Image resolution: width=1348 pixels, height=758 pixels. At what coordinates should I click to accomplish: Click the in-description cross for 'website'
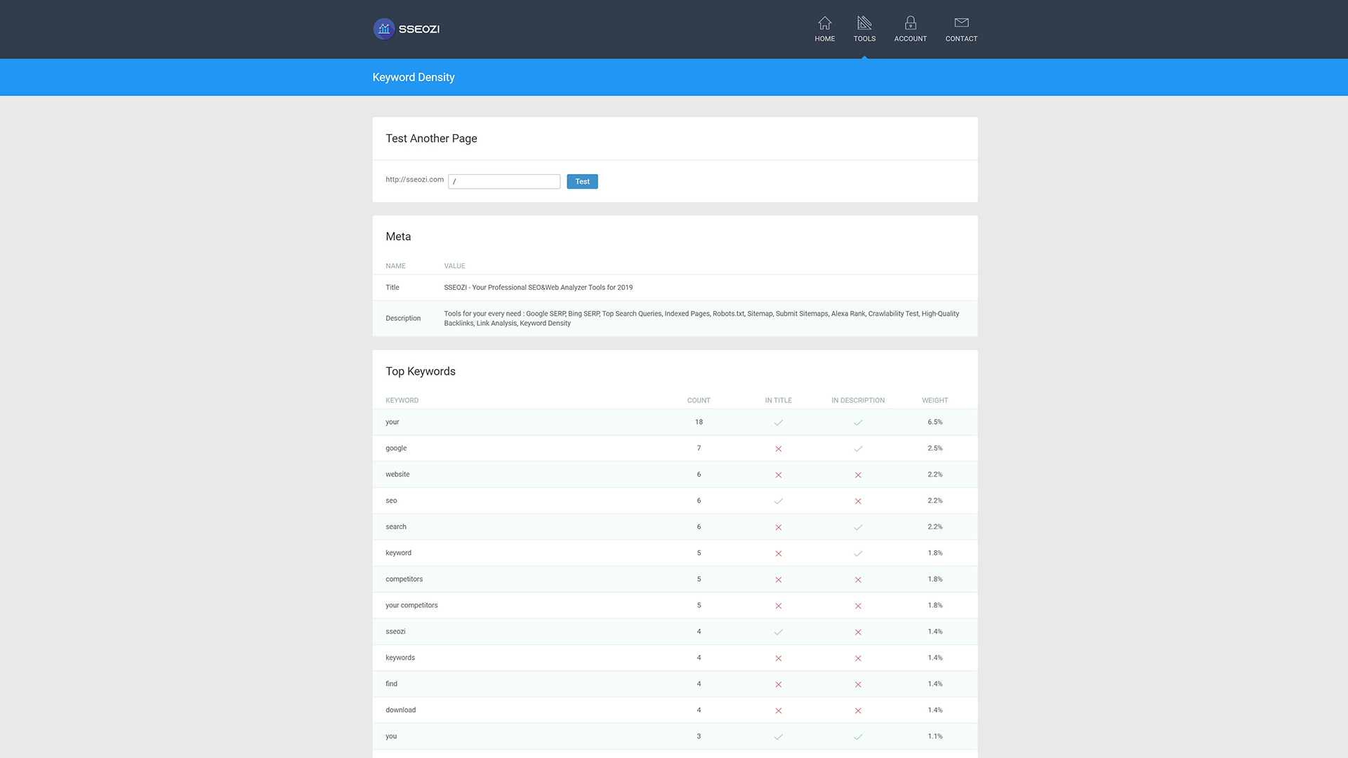(x=858, y=475)
